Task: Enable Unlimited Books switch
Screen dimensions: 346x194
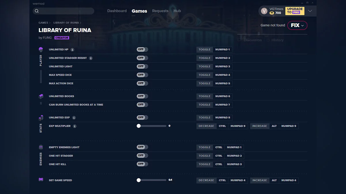Action: point(142,96)
